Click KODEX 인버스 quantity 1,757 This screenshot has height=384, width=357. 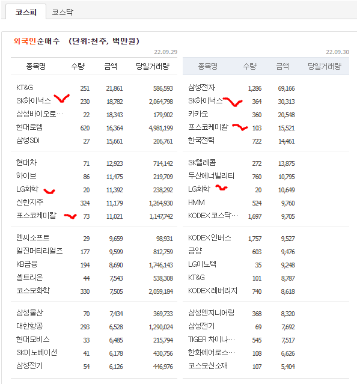click(255, 239)
